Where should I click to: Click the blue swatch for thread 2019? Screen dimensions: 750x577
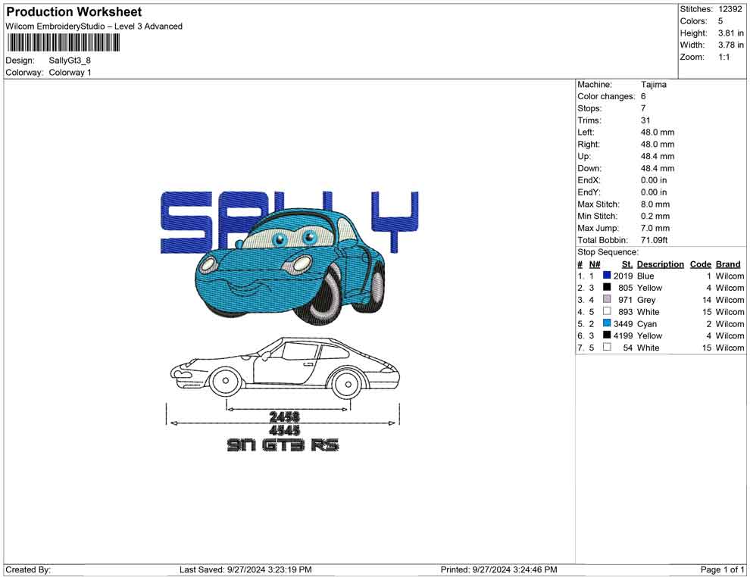point(607,276)
